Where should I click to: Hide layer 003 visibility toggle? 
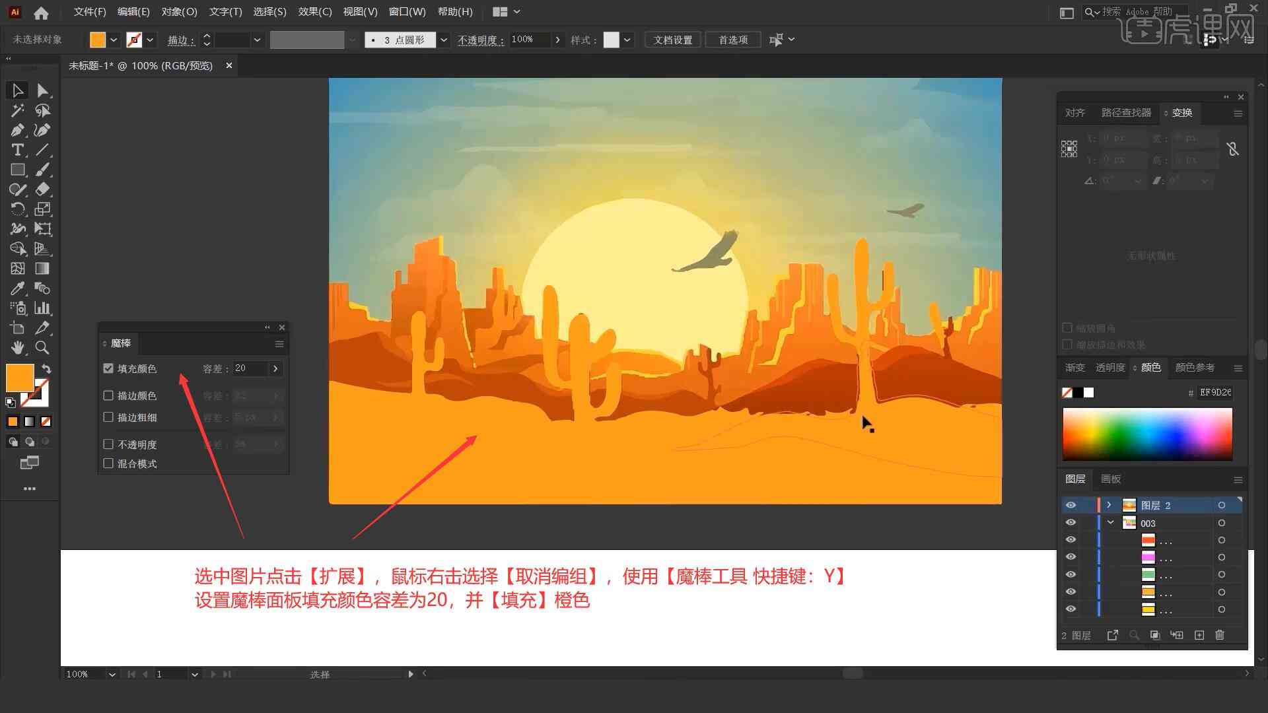click(x=1071, y=522)
